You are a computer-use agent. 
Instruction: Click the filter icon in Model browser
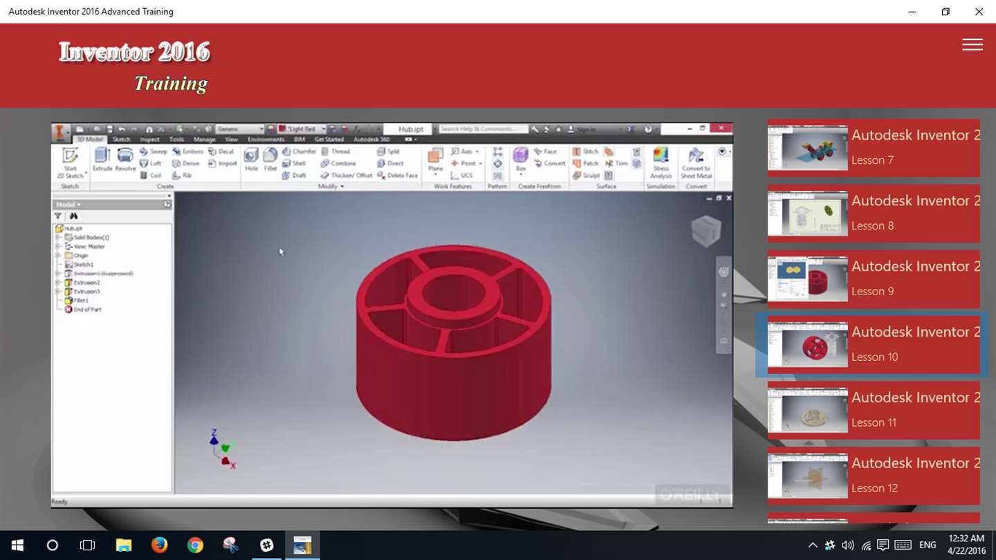point(58,216)
